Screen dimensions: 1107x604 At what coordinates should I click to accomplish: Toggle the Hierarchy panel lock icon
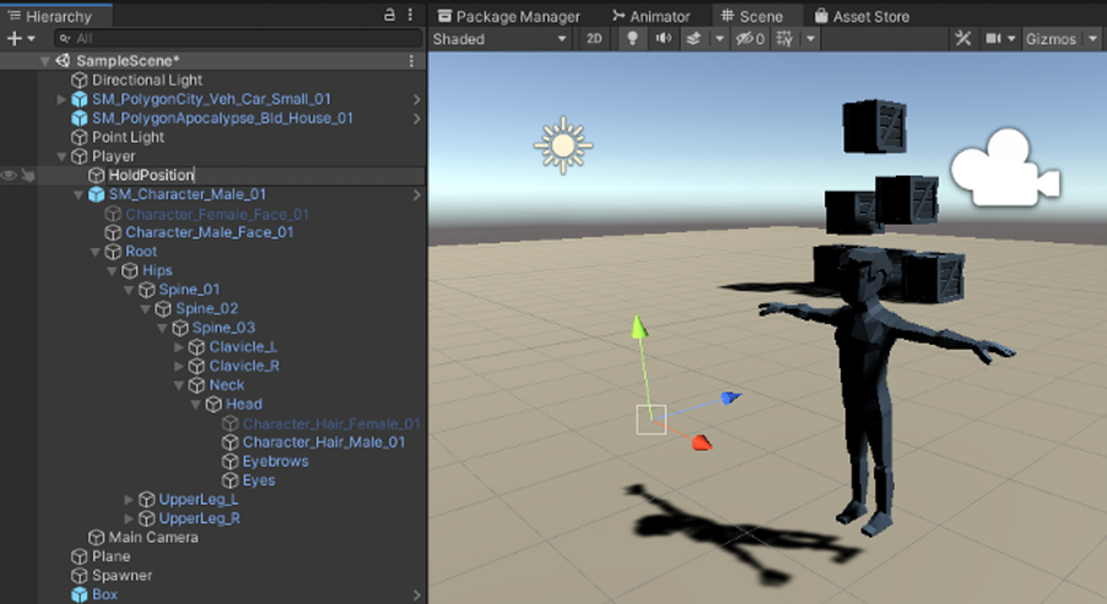click(390, 15)
